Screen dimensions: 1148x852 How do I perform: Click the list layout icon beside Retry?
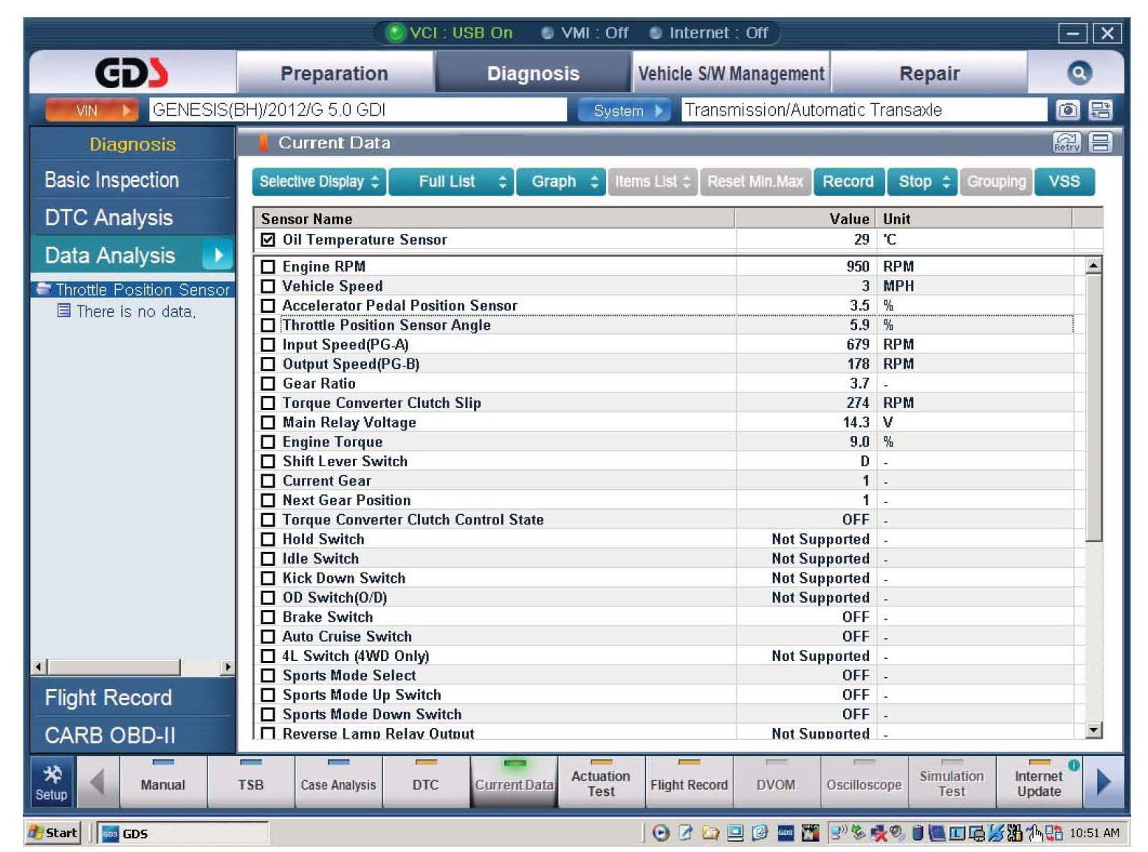(x=1101, y=143)
